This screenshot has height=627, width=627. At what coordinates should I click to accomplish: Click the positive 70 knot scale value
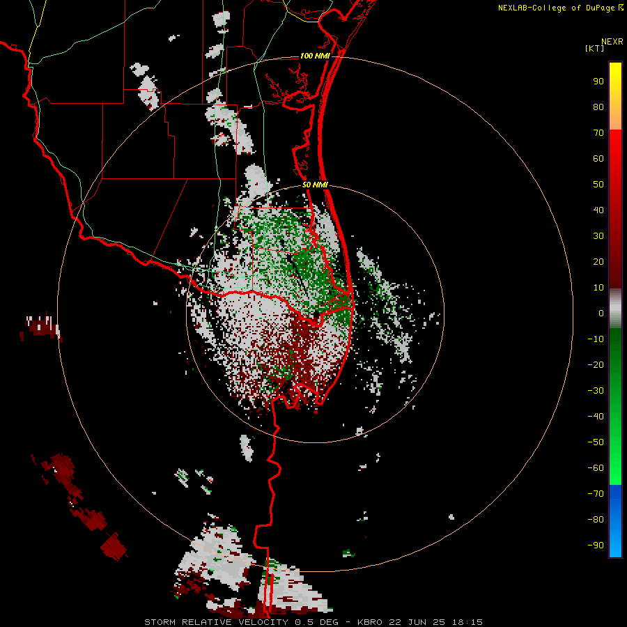click(598, 133)
